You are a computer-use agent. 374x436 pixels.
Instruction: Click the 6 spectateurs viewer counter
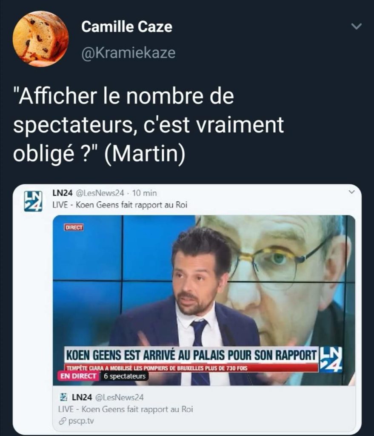(125, 376)
